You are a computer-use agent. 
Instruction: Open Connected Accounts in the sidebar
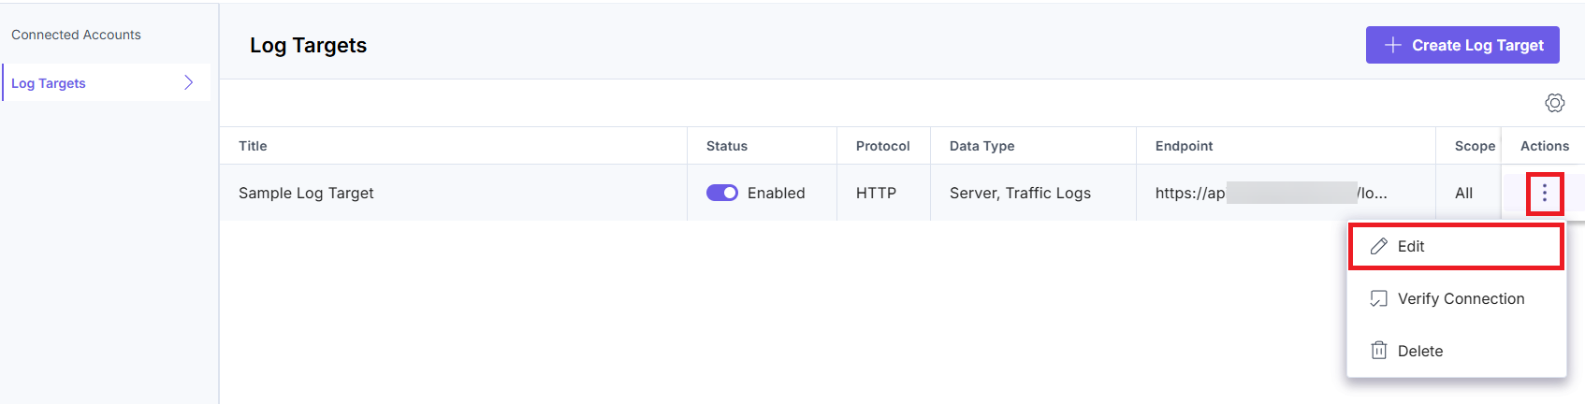(76, 35)
